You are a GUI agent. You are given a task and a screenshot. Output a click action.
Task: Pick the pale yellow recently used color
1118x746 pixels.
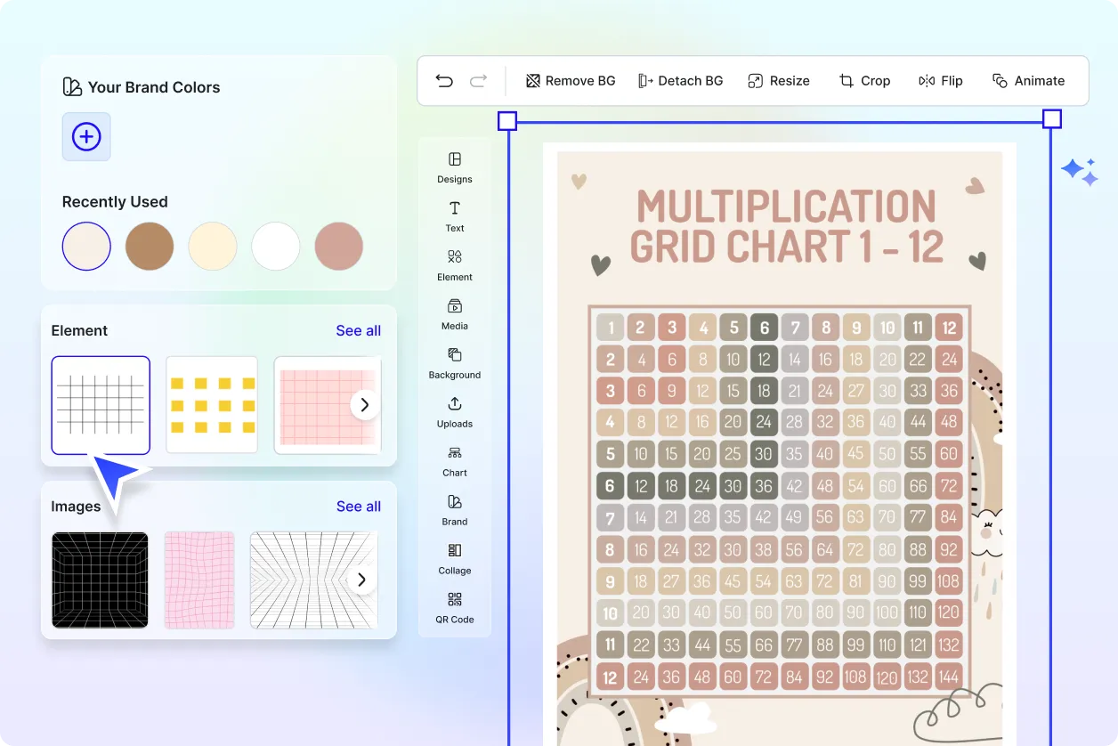(213, 247)
